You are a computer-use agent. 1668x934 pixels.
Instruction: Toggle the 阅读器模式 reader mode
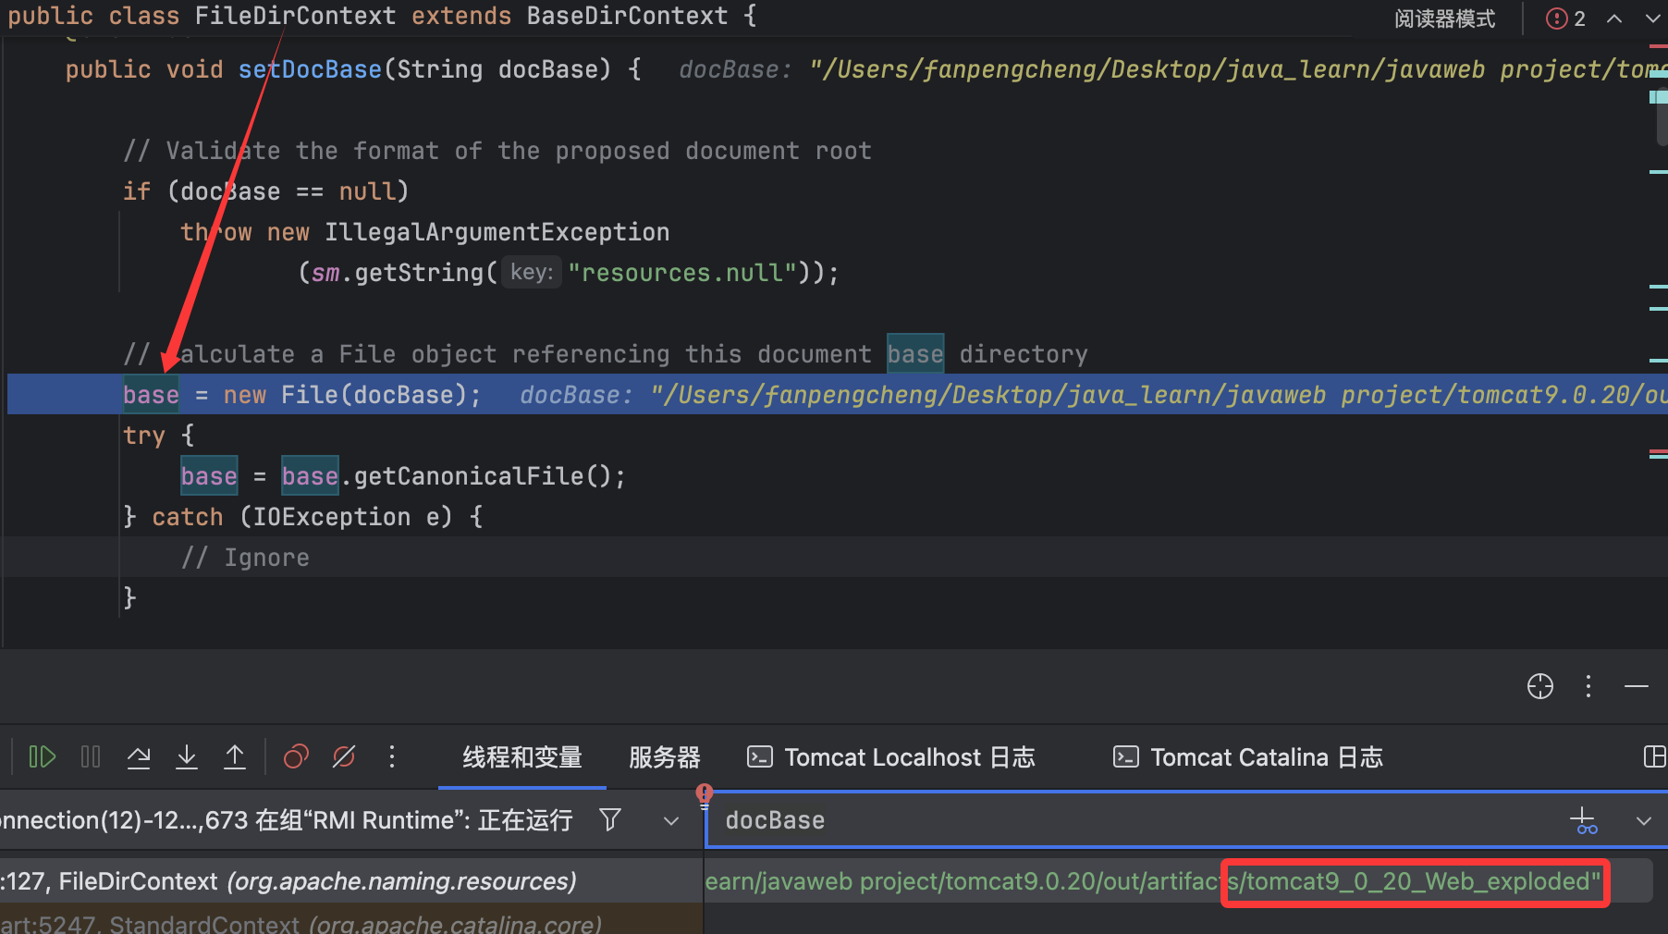[1444, 18]
